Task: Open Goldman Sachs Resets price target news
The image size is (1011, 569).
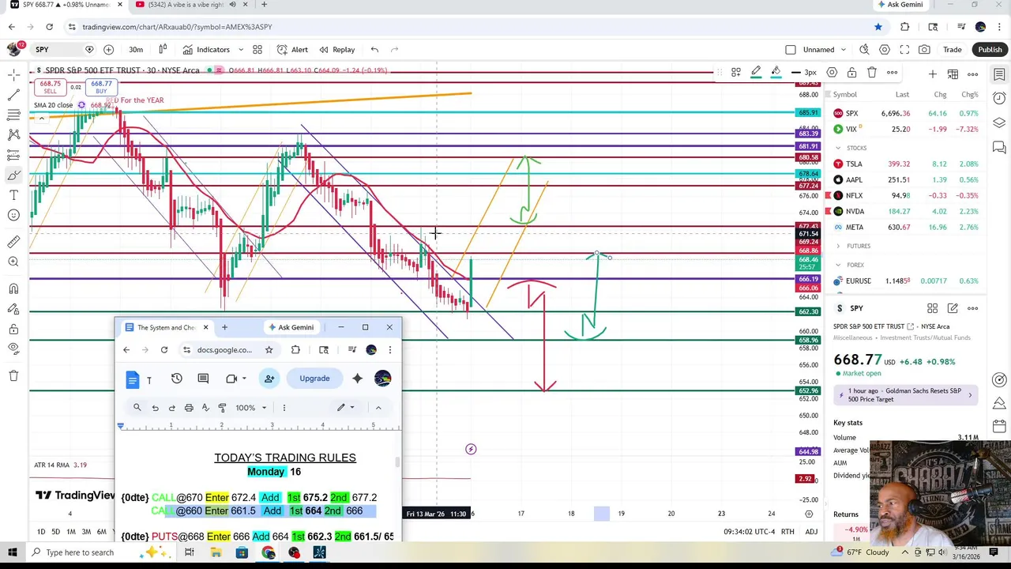Action: pyautogui.click(x=905, y=395)
